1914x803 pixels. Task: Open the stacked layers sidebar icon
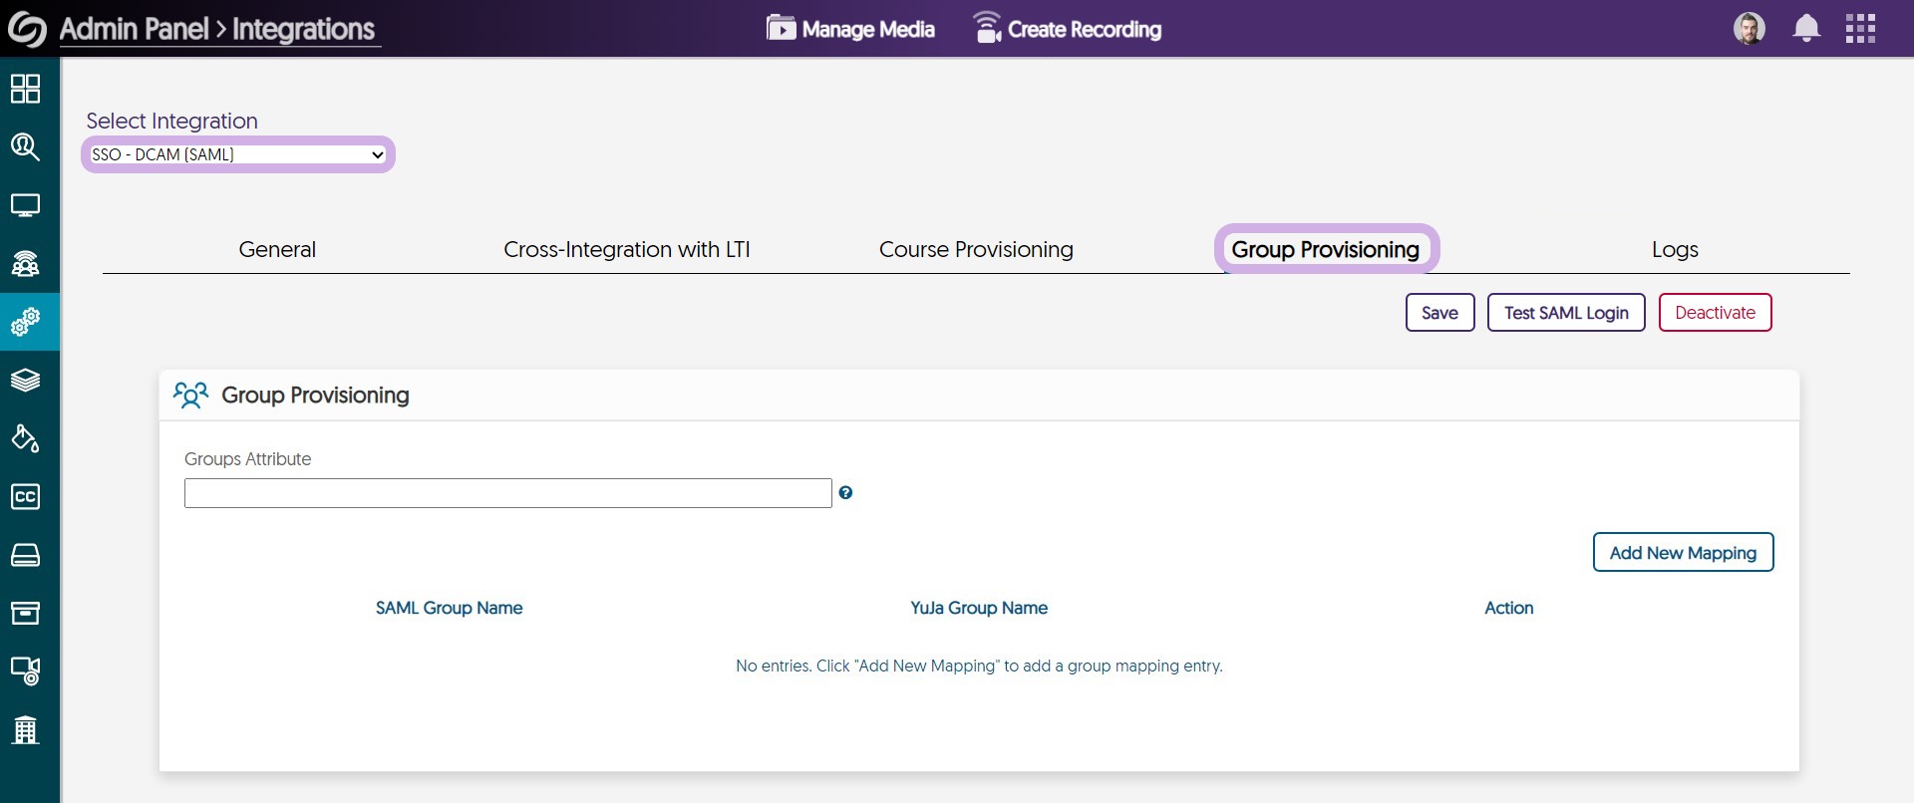(25, 381)
